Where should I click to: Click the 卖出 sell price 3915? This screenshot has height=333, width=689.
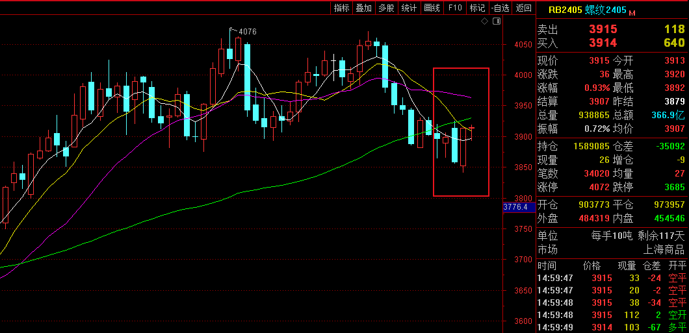(603, 29)
